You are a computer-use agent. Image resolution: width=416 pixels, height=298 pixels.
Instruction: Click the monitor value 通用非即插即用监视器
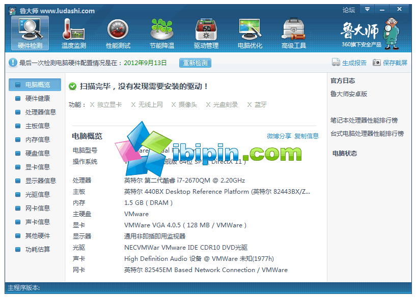[155, 236]
